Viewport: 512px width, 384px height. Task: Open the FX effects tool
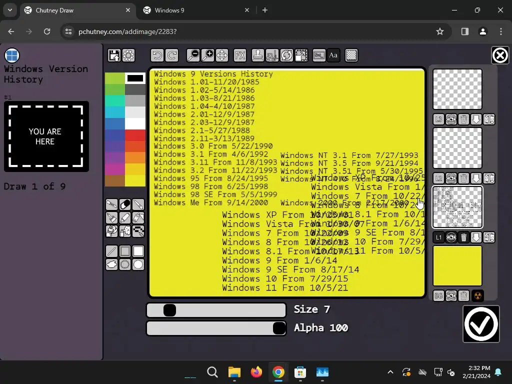(x=240, y=55)
